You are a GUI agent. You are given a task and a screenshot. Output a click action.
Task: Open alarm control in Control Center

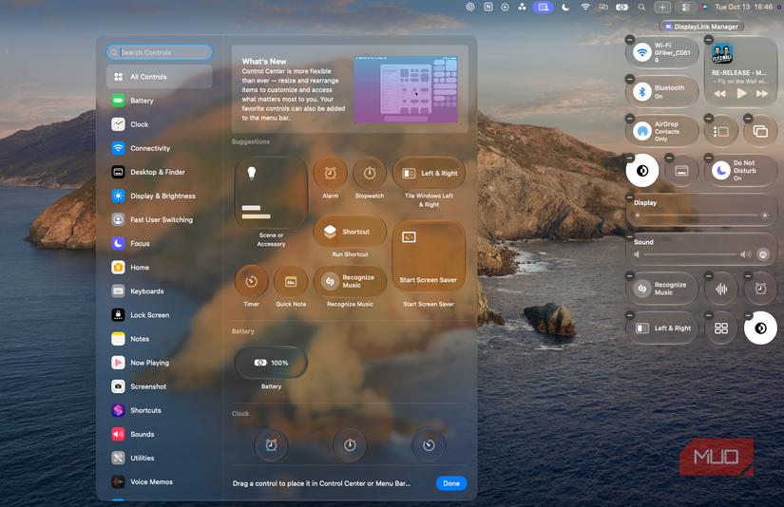[760, 289]
